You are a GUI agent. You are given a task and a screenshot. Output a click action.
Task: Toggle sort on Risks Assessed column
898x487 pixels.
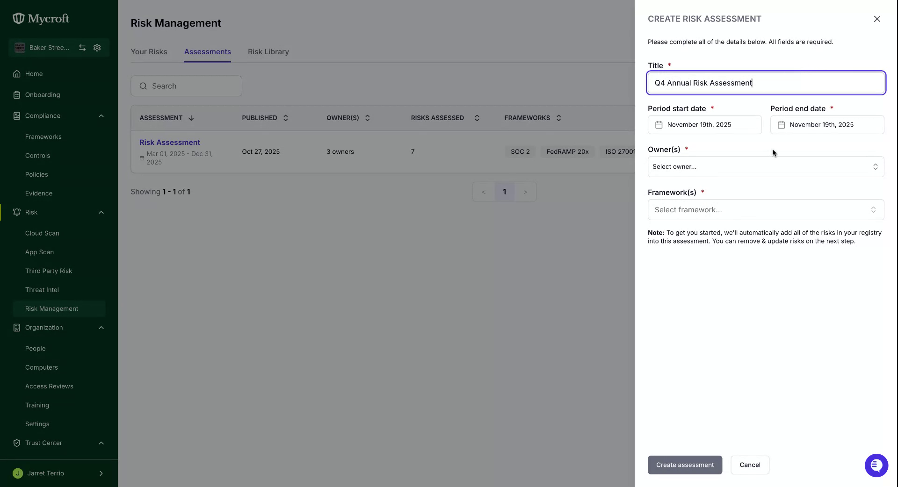tap(477, 118)
